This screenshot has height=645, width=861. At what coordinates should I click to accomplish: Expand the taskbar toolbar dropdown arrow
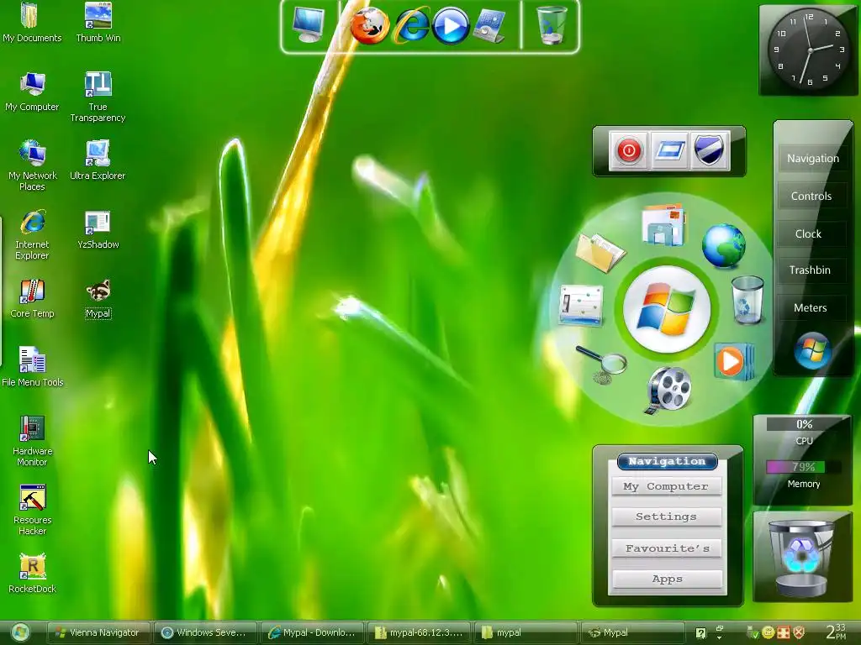[x=720, y=638]
